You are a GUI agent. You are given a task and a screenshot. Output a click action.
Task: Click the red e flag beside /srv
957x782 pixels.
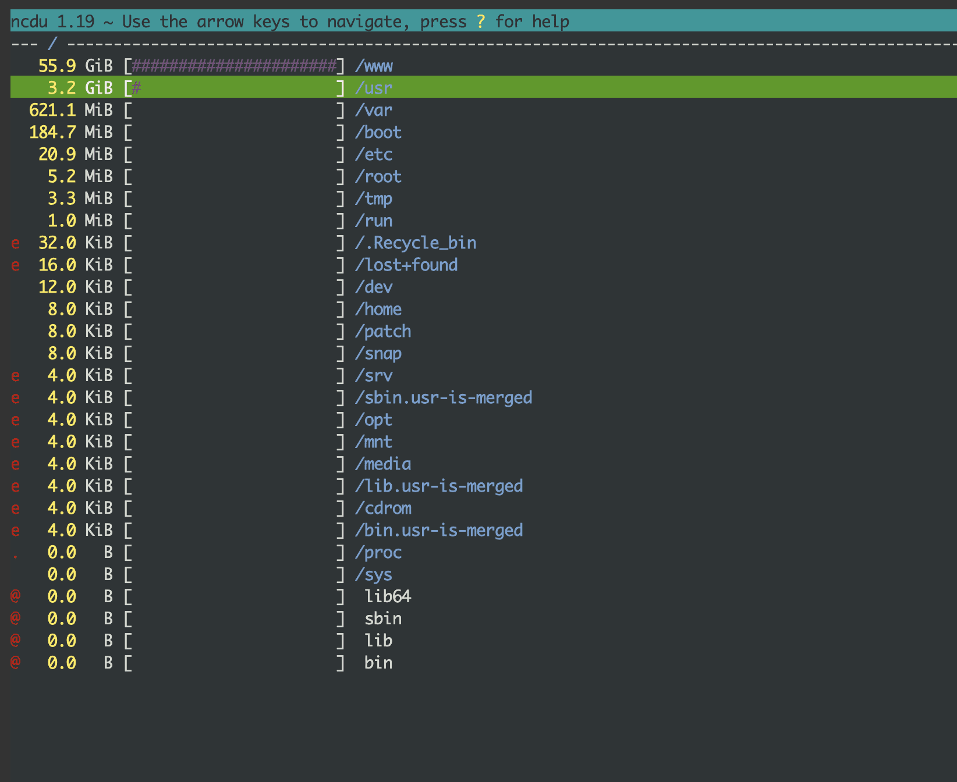[16, 376]
